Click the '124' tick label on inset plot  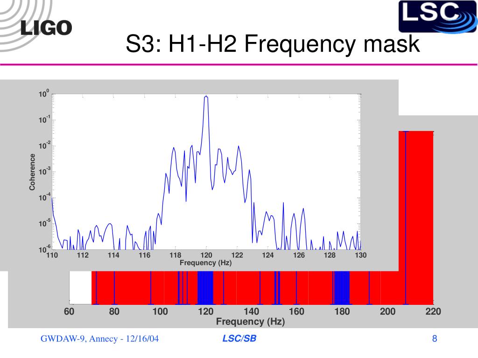[x=268, y=255]
